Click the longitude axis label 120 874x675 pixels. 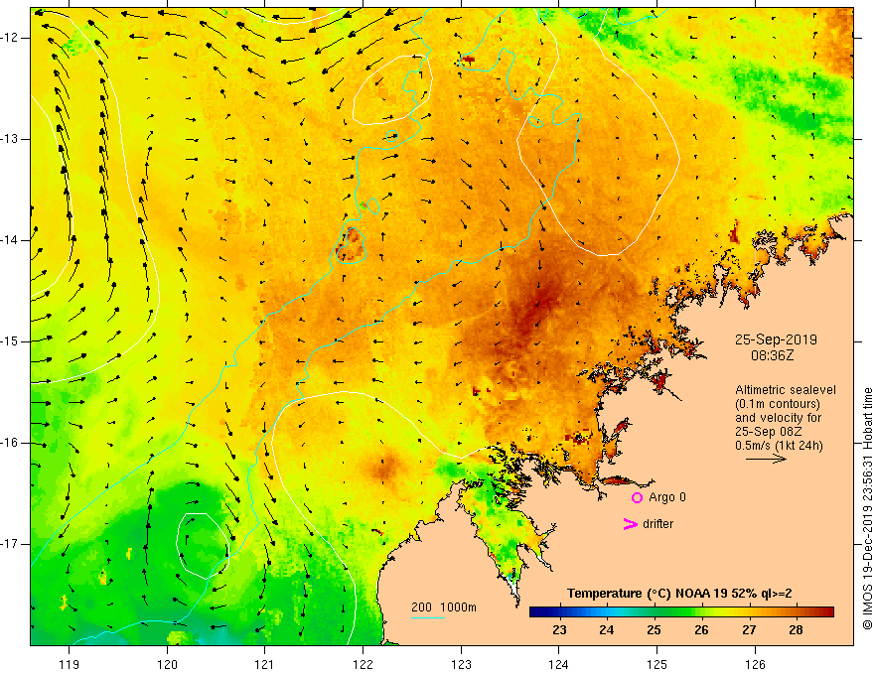167,664
